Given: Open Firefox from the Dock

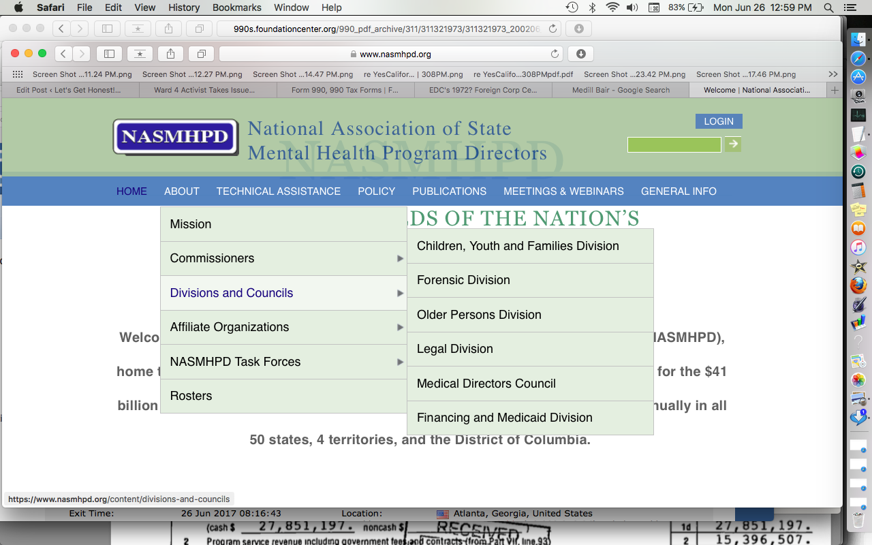Looking at the screenshot, I should point(858,285).
